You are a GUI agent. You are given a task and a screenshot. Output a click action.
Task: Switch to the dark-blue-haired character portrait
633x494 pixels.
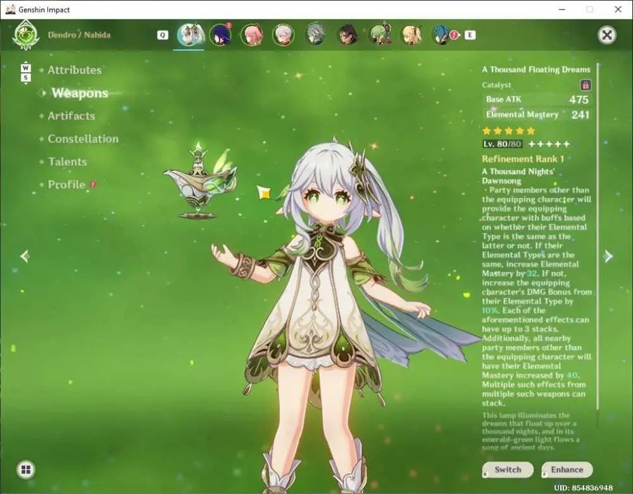pyautogui.click(x=220, y=35)
